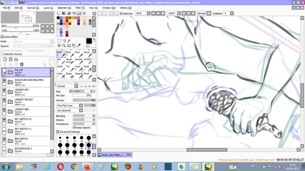Select the Magic Wand tool
Image resolution: width=305 pixels, height=171 pixels.
point(69,41)
